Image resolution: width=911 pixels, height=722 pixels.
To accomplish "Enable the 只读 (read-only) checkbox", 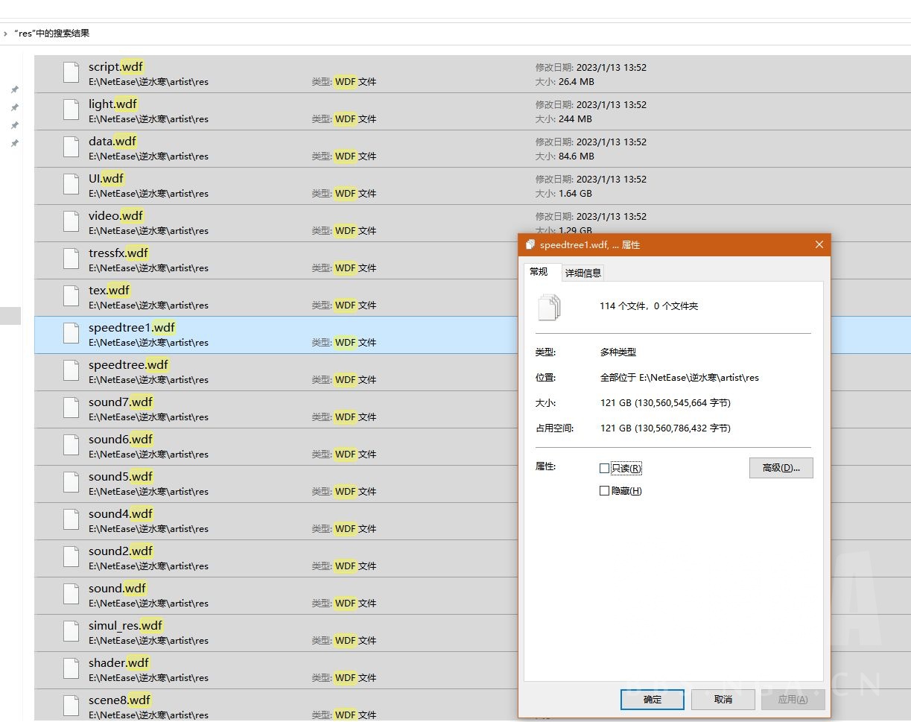I will [x=604, y=469].
